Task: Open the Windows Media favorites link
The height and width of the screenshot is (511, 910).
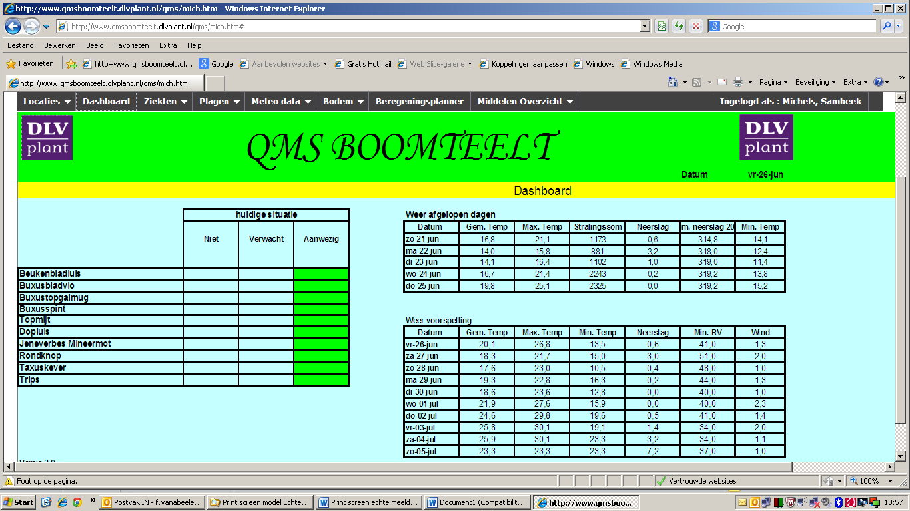Action: [652, 64]
